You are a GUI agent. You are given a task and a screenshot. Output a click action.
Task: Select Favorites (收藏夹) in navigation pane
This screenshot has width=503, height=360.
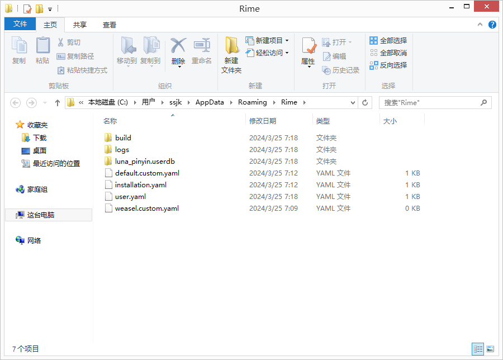coord(32,125)
